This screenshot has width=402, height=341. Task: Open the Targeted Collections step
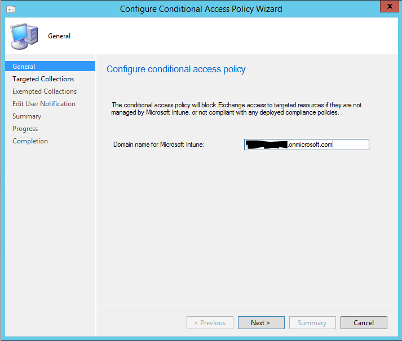[x=43, y=79]
